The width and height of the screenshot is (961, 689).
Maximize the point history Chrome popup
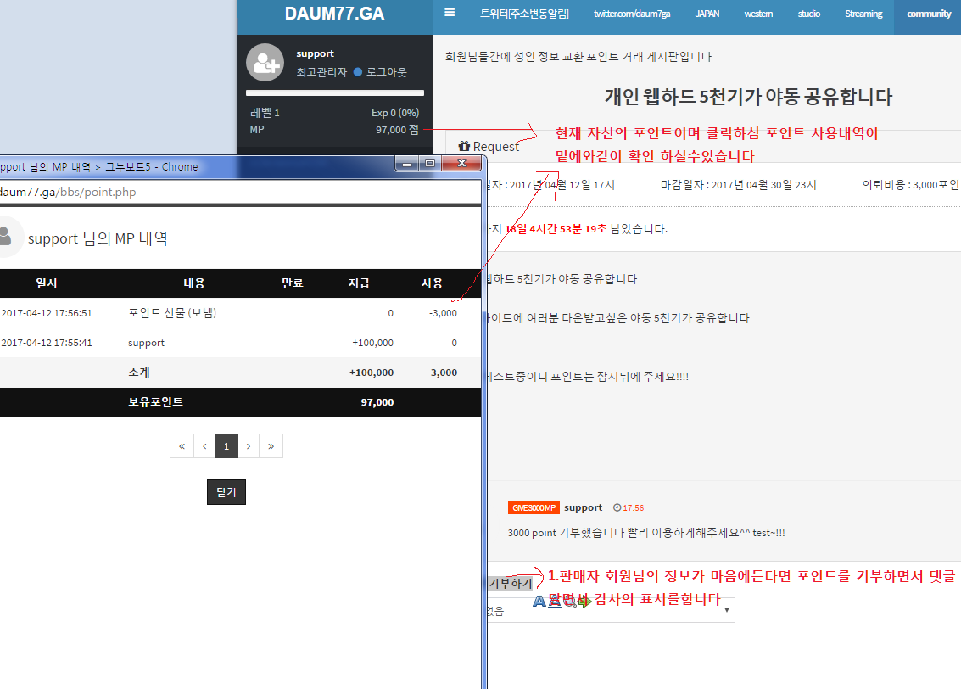click(430, 163)
